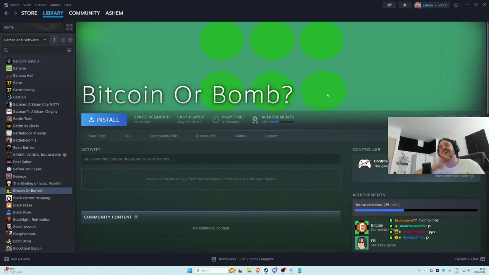Image resolution: width=489 pixels, height=275 pixels.
Task: Open the Windows Start button
Action: (x=189, y=270)
